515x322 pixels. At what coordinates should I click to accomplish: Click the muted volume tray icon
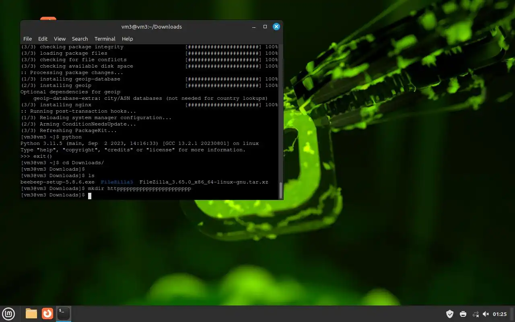486,314
